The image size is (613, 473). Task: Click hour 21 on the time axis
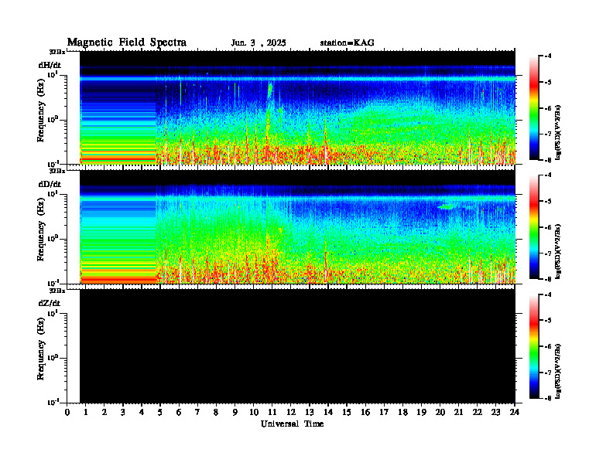click(459, 413)
